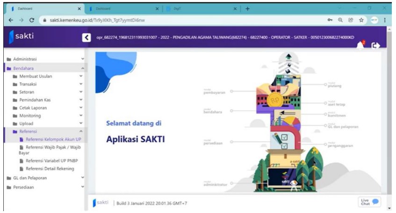Viewport: 396px width, 213px height.
Task: Open the browser zoom magnifier icon
Action: pyautogui.click(x=341, y=20)
